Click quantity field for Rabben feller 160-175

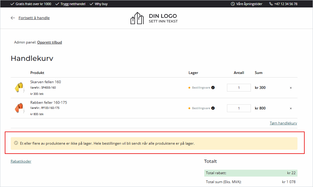[x=239, y=108]
